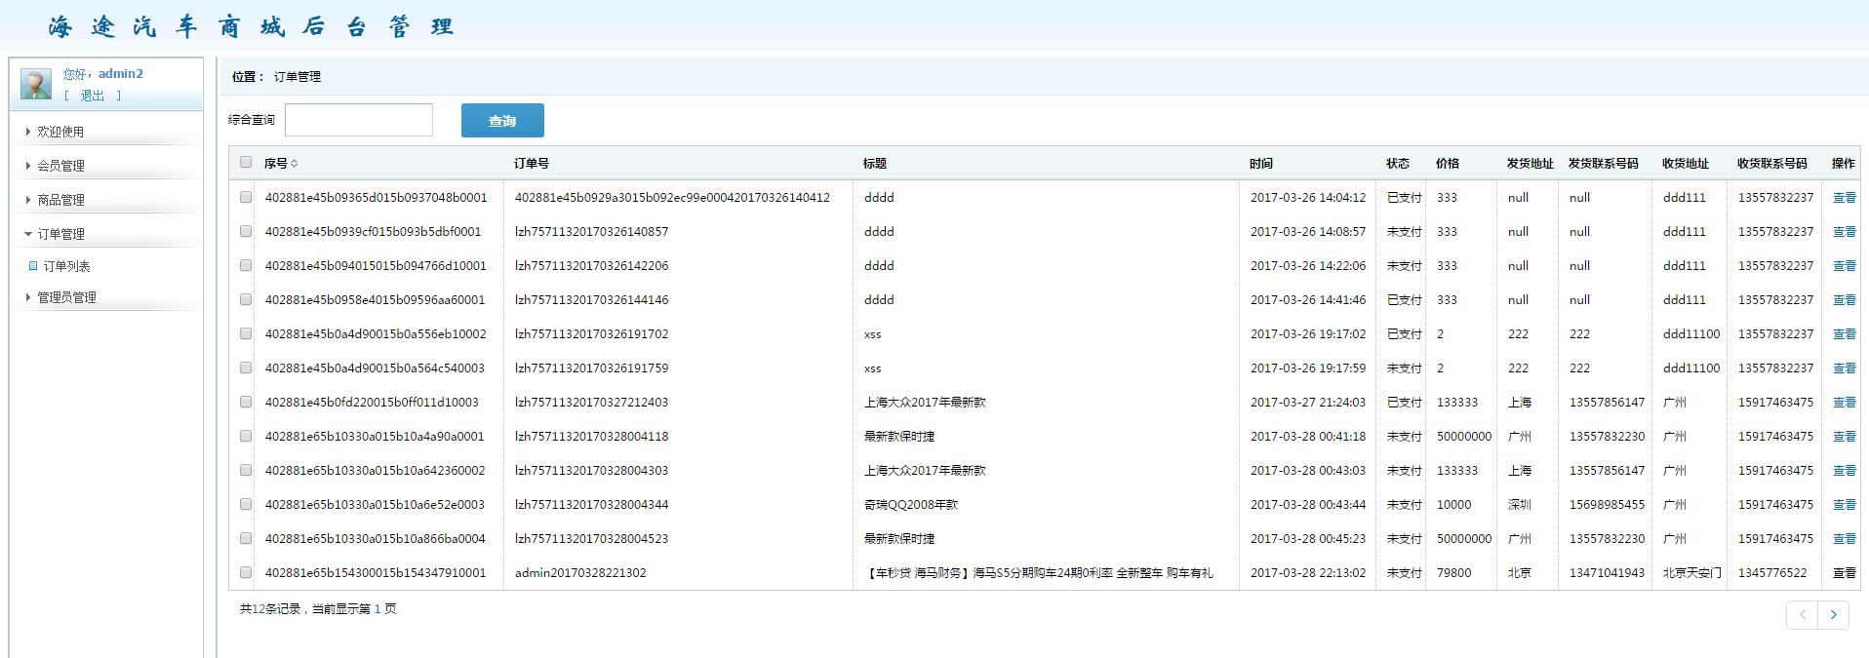1869x658 pixels.
Task: Open 订单列表 in the sidebar
Action: [x=66, y=266]
